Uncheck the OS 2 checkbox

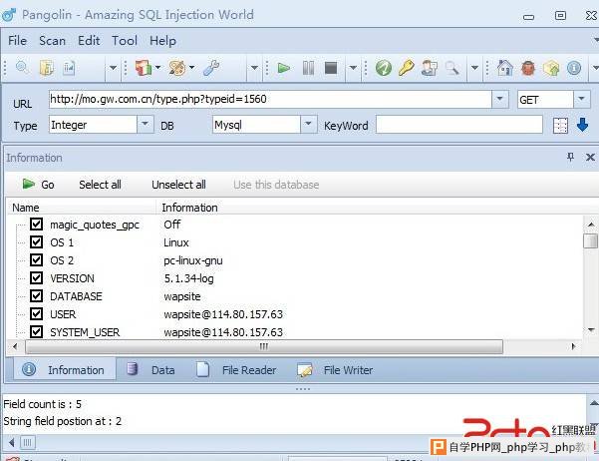click(x=36, y=259)
